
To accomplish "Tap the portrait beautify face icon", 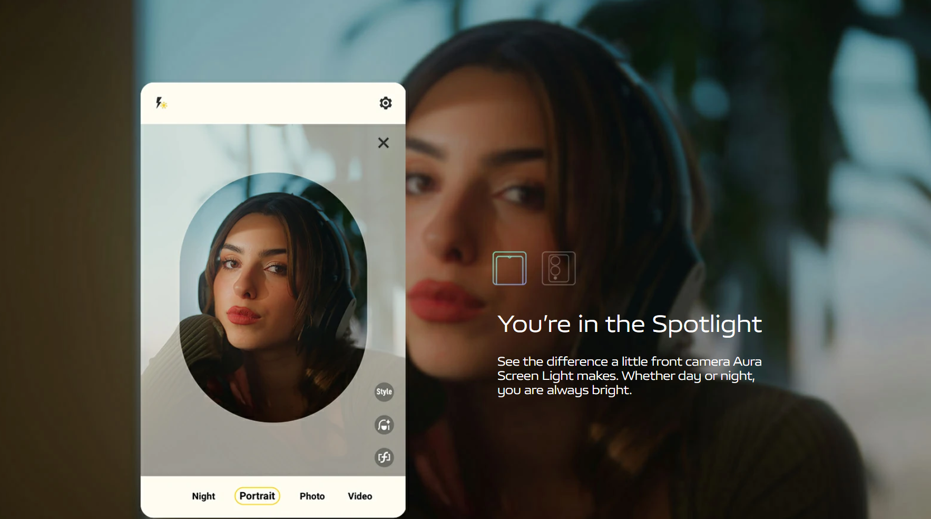I will [x=384, y=425].
